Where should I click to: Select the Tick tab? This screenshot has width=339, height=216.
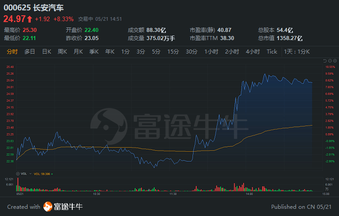[272, 52]
